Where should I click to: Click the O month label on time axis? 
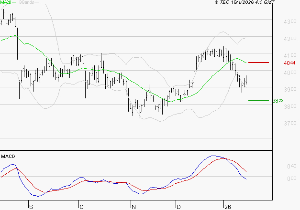click(x=81, y=207)
